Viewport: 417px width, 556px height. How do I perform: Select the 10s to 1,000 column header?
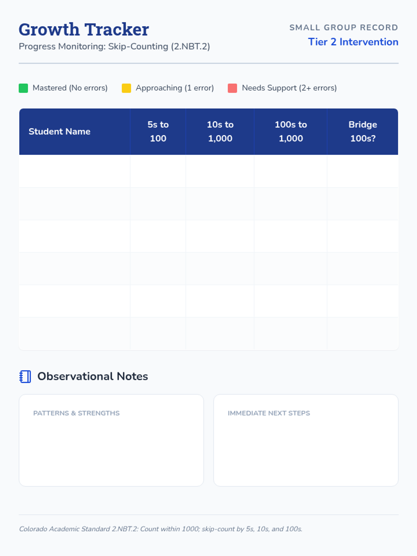point(220,131)
